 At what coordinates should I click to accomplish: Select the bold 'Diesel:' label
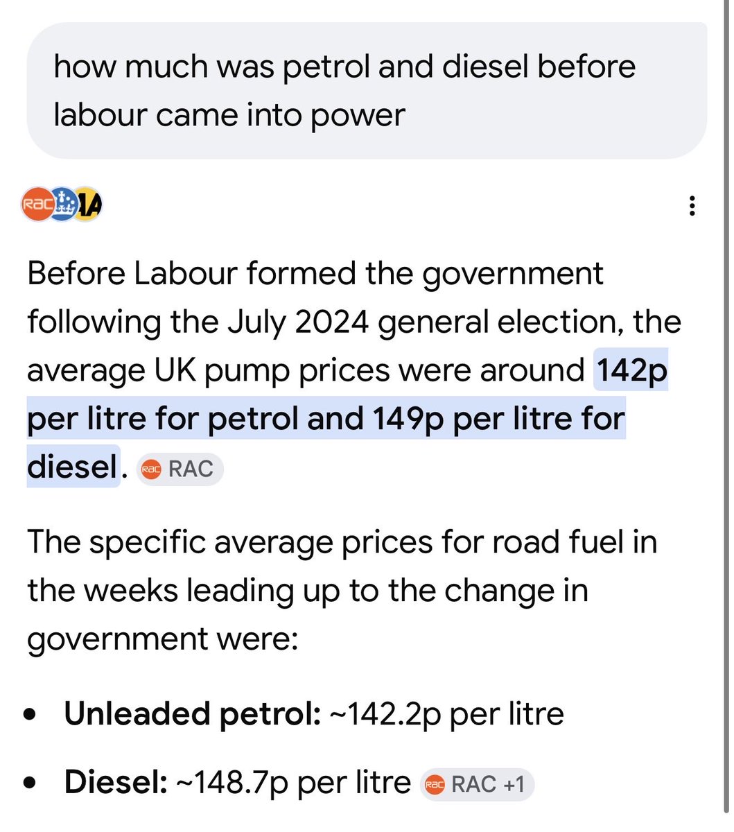tap(116, 783)
